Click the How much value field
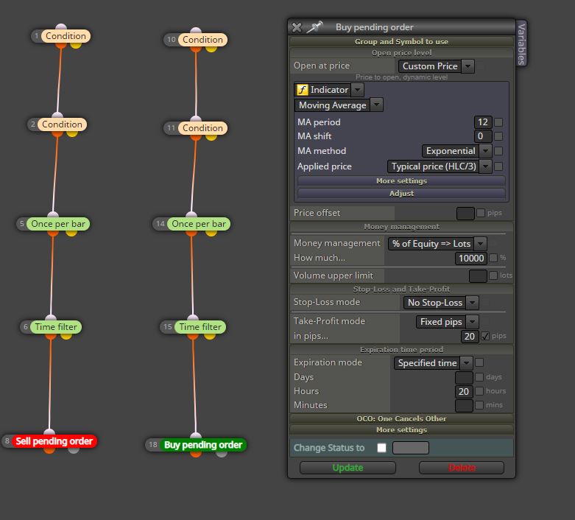The height and width of the screenshot is (520, 575). 471,259
